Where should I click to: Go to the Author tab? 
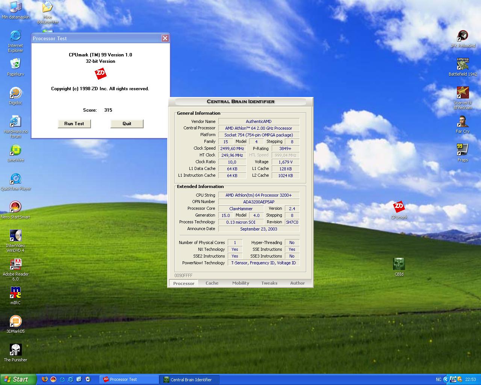point(297,283)
